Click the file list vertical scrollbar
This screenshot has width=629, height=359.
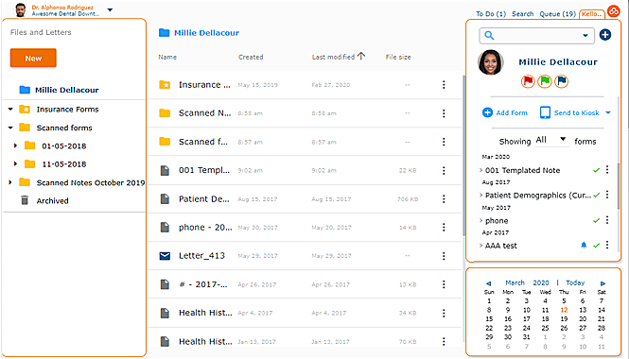[x=464, y=156]
